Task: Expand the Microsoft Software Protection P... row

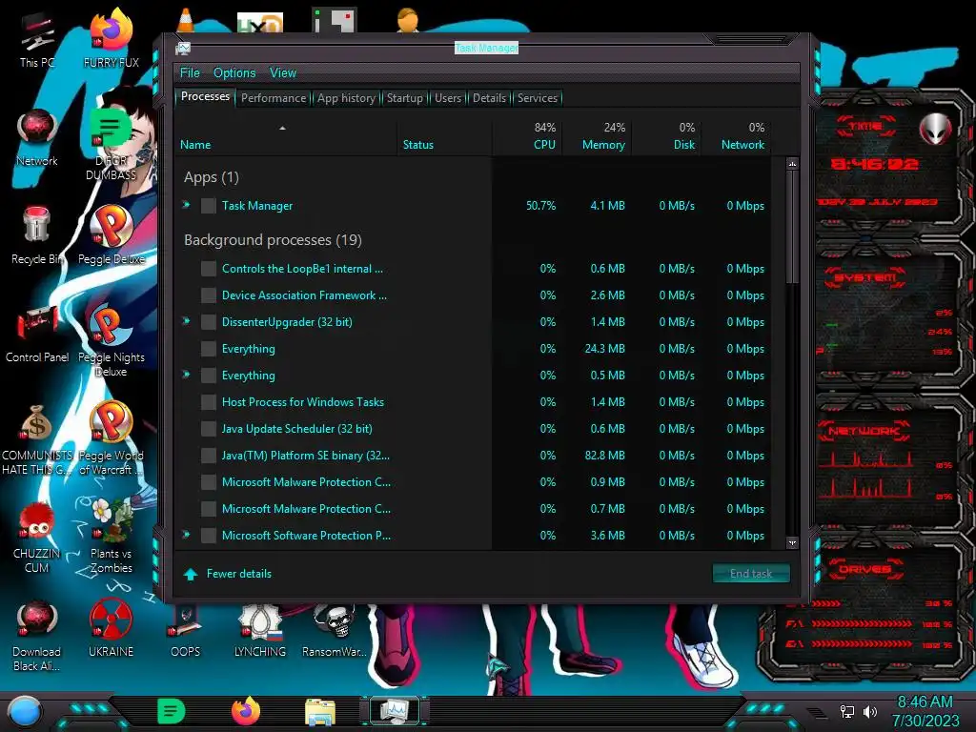Action: tap(186, 535)
